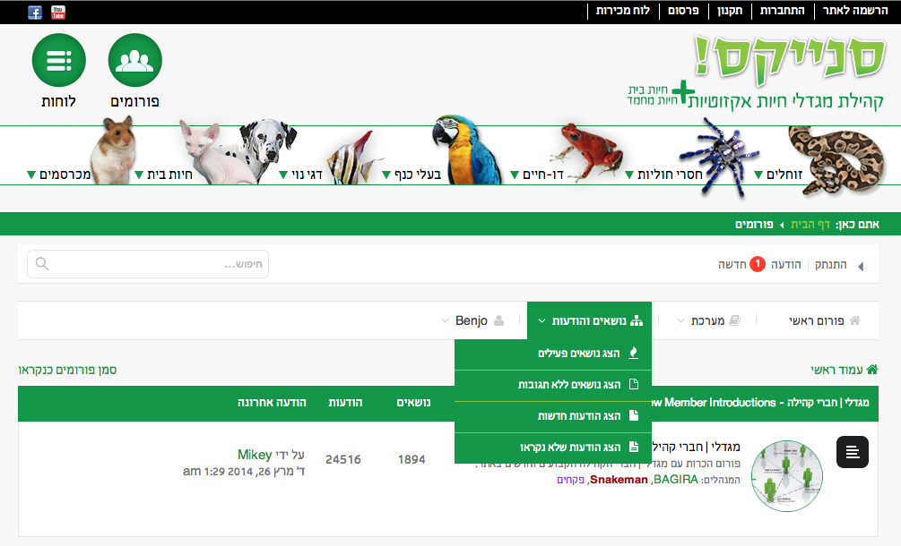Click the magnifier icon in search box
The height and width of the screenshot is (546, 901).
coord(42,263)
